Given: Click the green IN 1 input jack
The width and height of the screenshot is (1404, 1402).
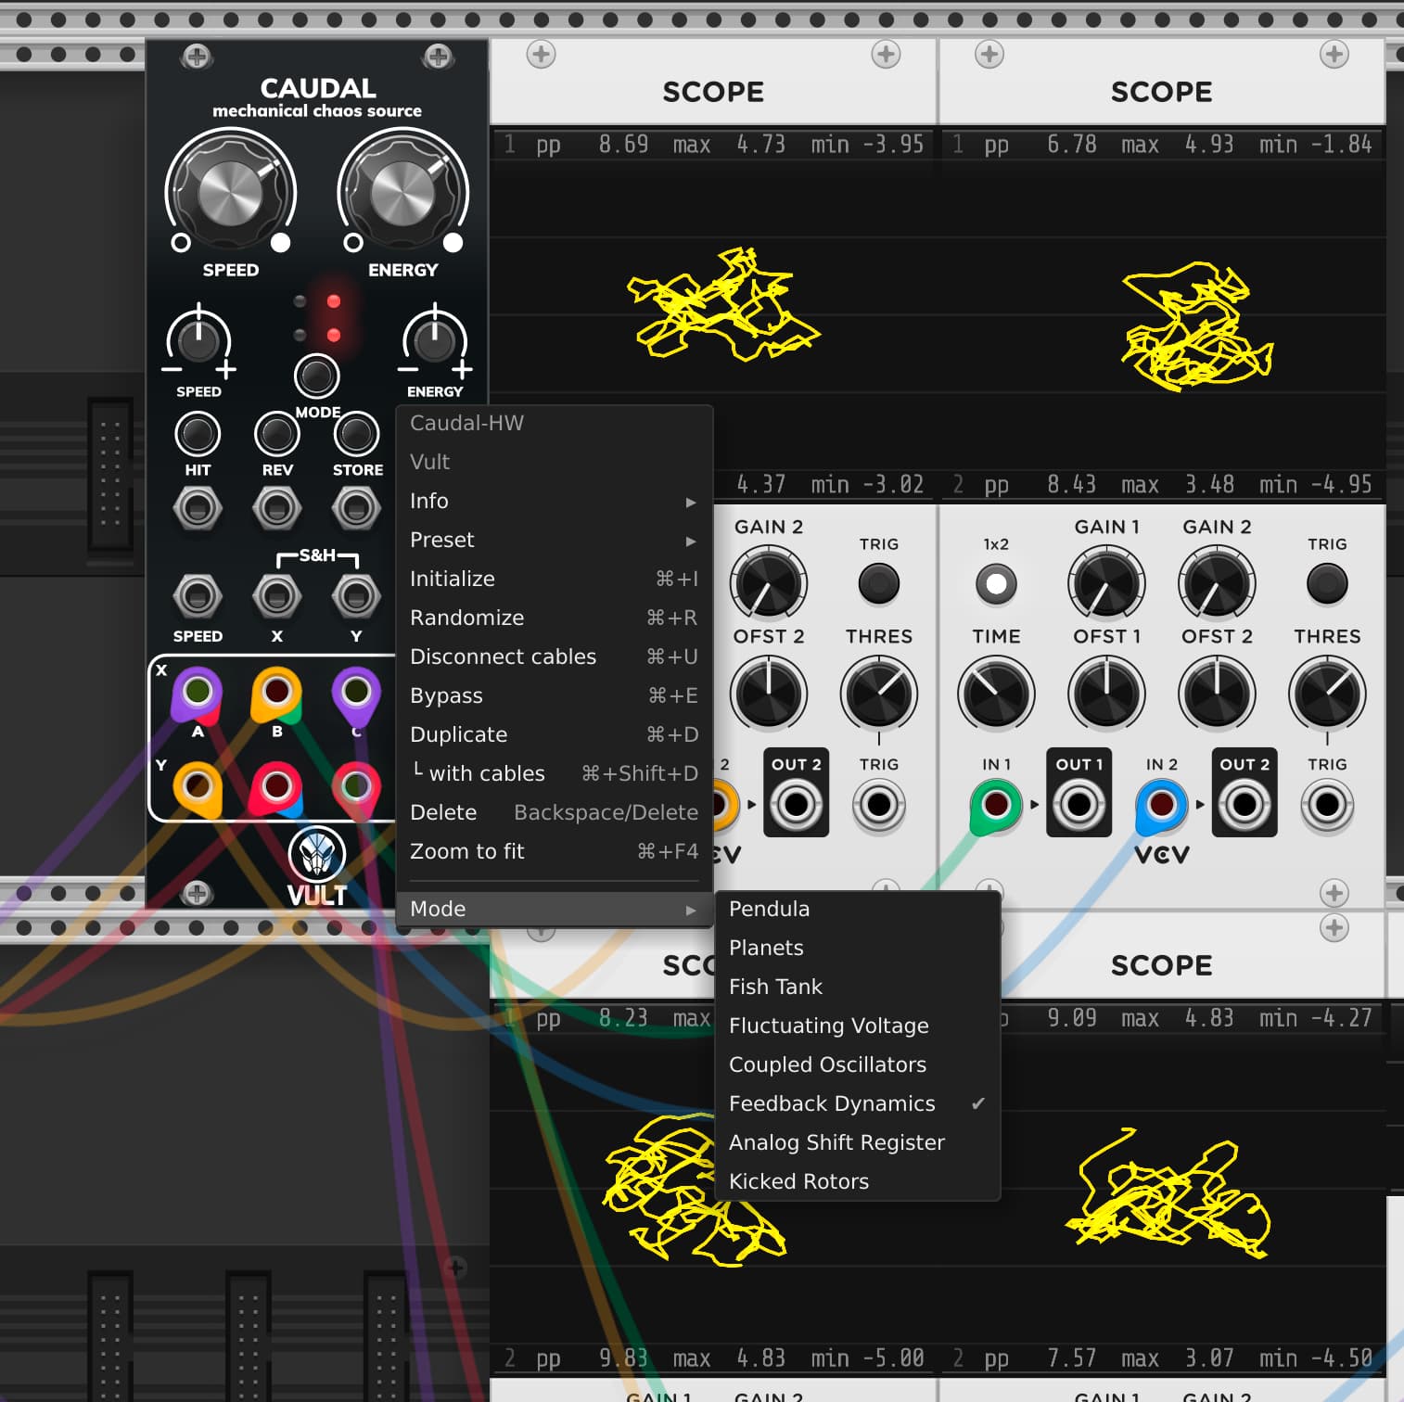Looking at the screenshot, I should [995, 804].
